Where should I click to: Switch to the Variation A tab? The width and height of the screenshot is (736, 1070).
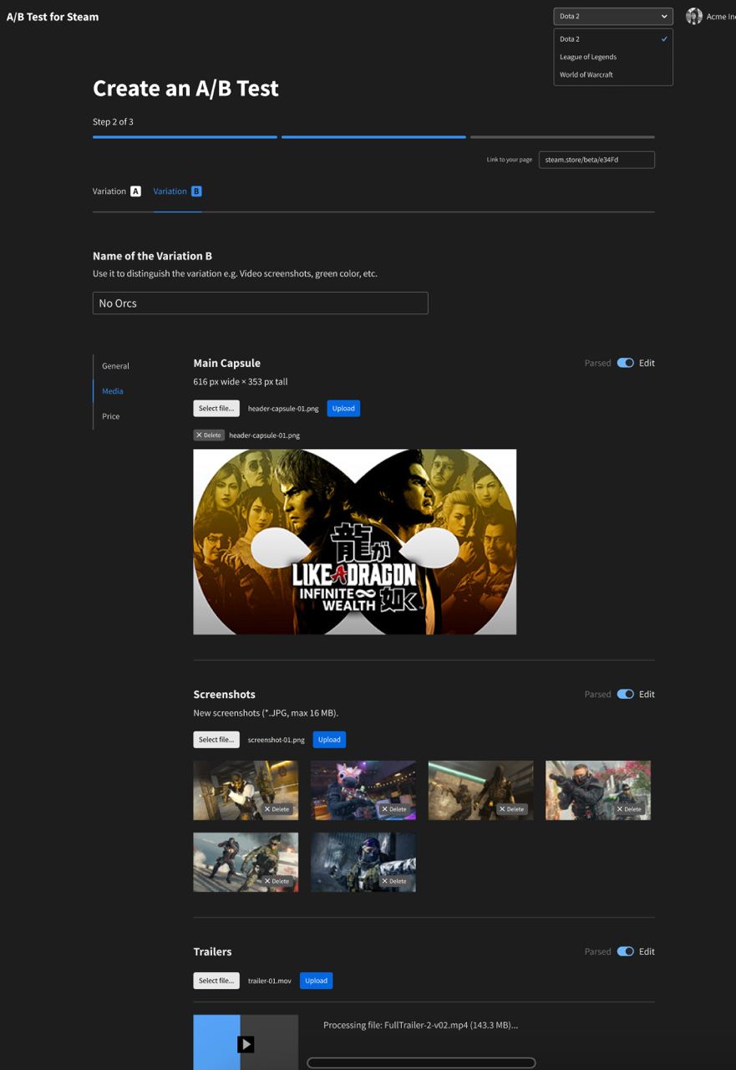117,191
